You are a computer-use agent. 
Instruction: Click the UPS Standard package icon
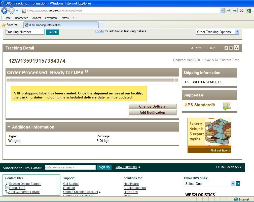pyautogui.click(x=227, y=106)
